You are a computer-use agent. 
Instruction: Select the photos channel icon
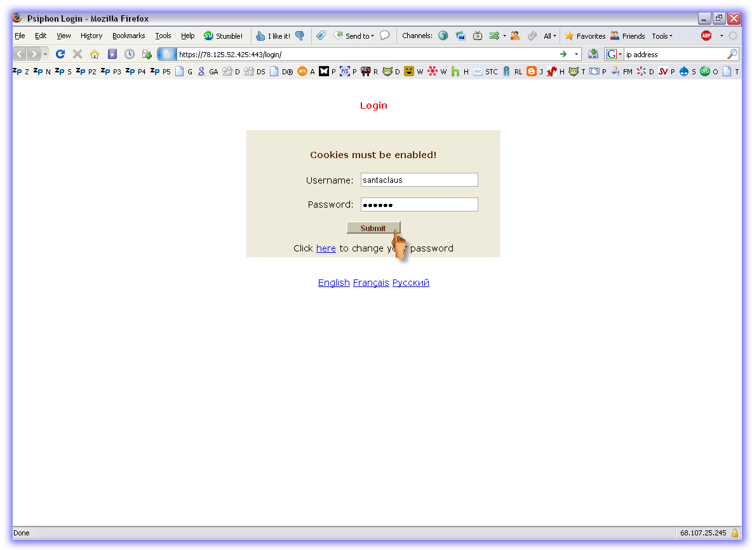point(460,36)
